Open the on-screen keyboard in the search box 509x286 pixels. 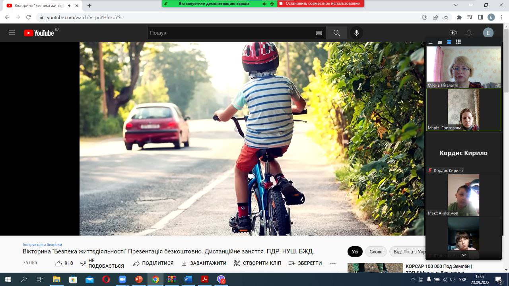(x=319, y=33)
